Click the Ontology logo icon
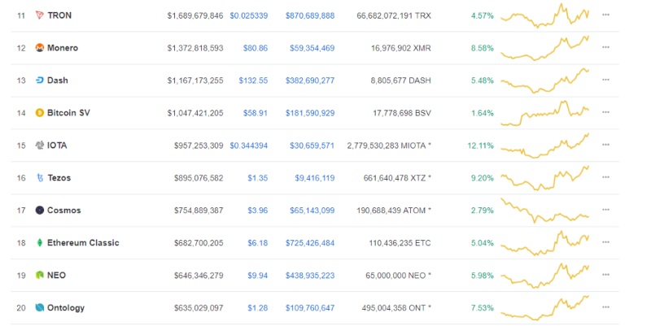 (x=39, y=308)
